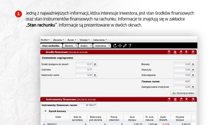211x125 pixels.
Task: Close the Instrumenty finansowe panel
Action: 193,99
